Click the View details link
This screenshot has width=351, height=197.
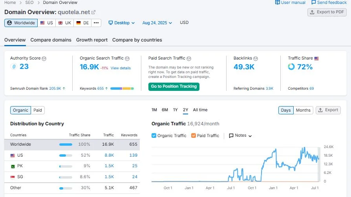pos(121,68)
